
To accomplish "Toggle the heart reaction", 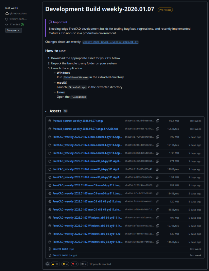I will (75, 264).
